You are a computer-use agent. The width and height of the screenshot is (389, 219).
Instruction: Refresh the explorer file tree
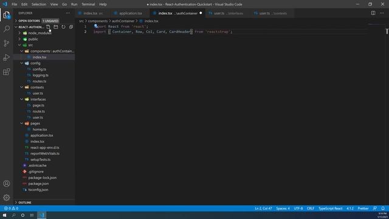(x=63, y=27)
